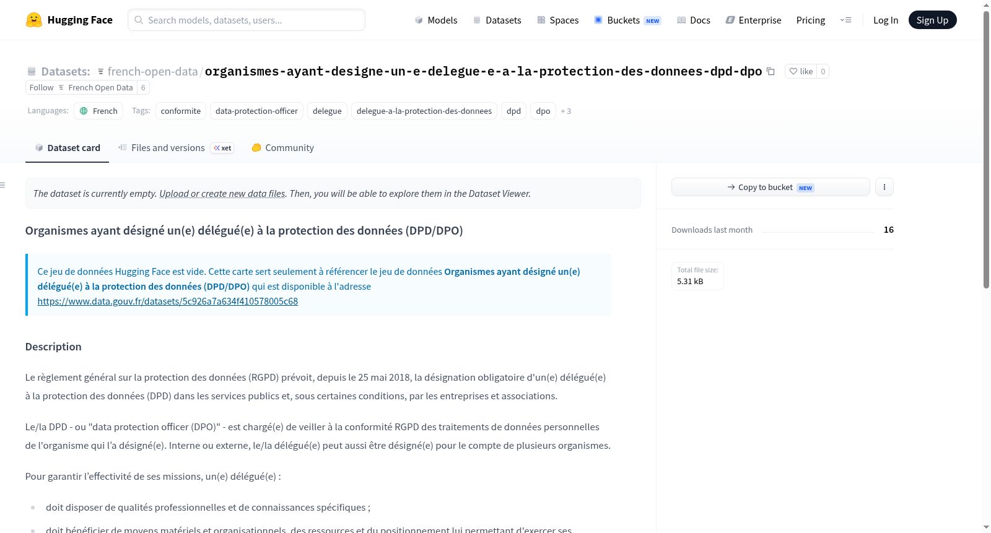Image resolution: width=991 pixels, height=533 pixels.
Task: Copy the dataset name with the copy icon
Action: coord(771,71)
